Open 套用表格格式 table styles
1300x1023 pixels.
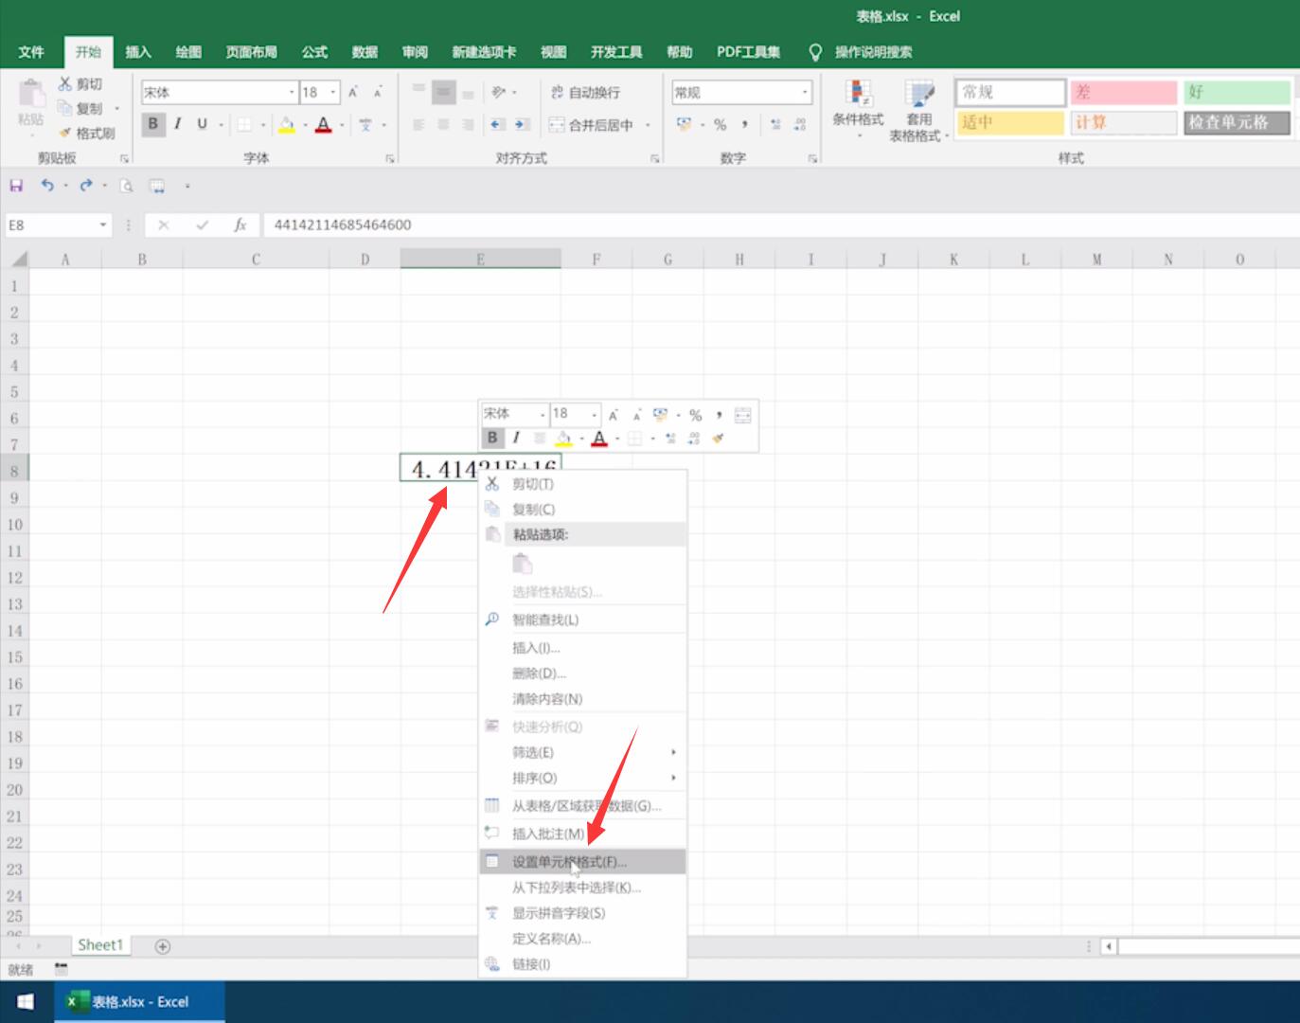click(918, 110)
